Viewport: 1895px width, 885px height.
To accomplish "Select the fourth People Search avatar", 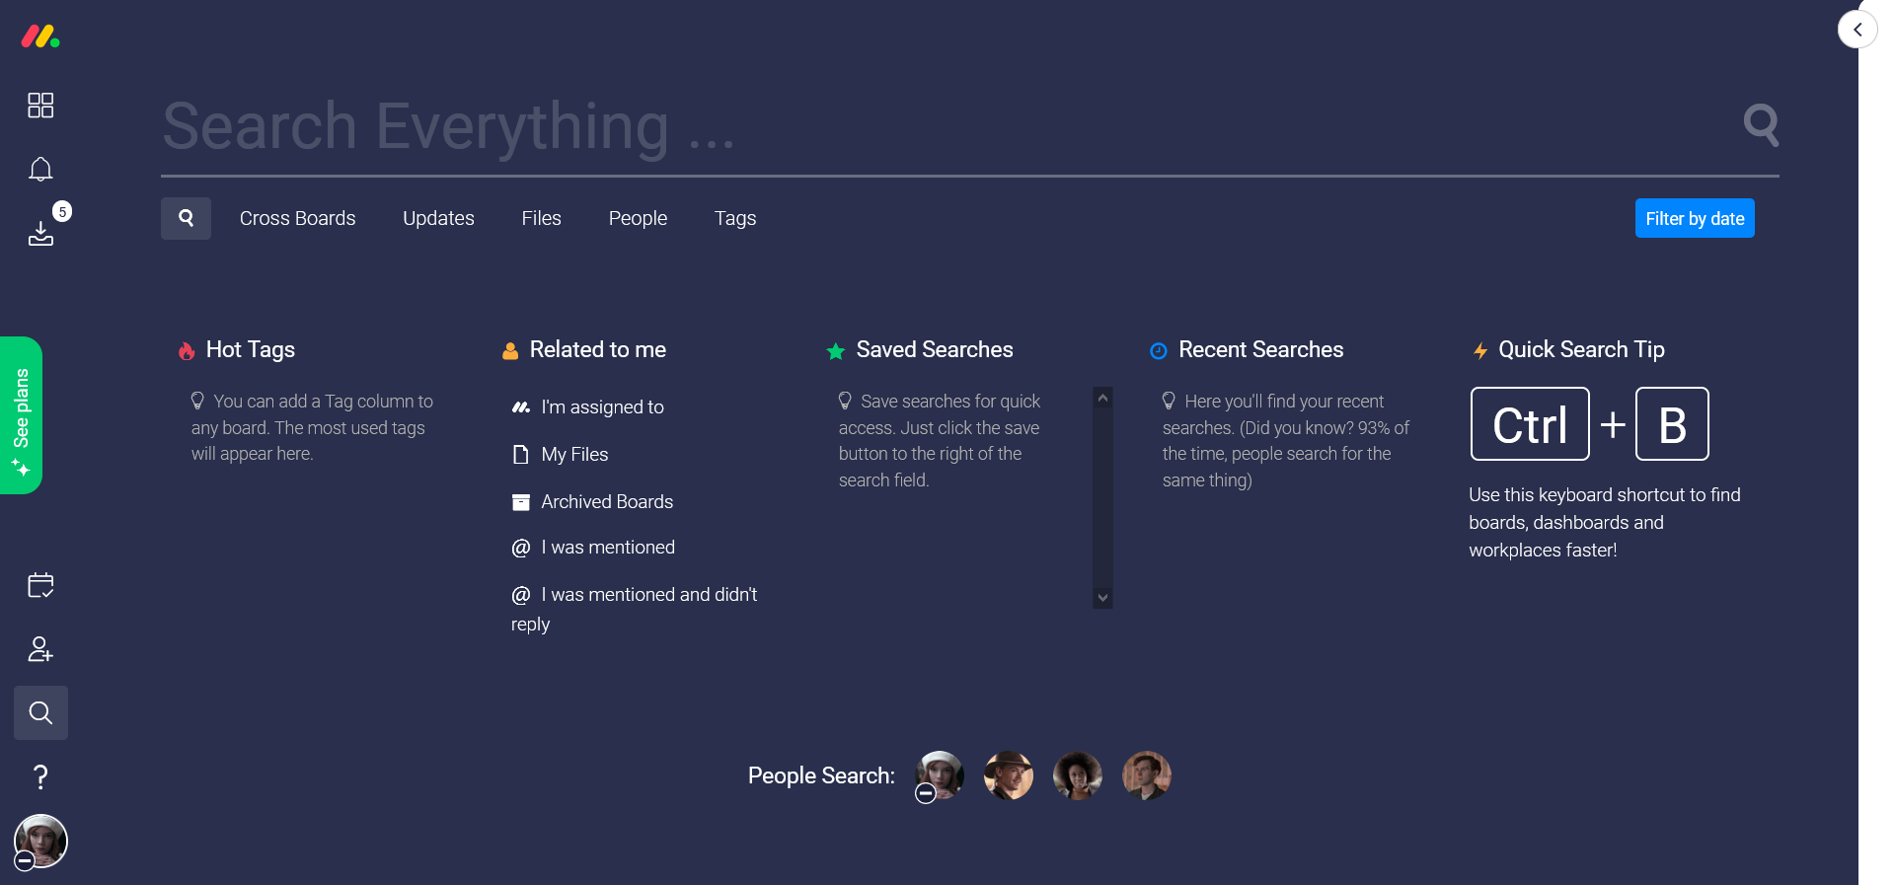I will pyautogui.click(x=1147, y=775).
